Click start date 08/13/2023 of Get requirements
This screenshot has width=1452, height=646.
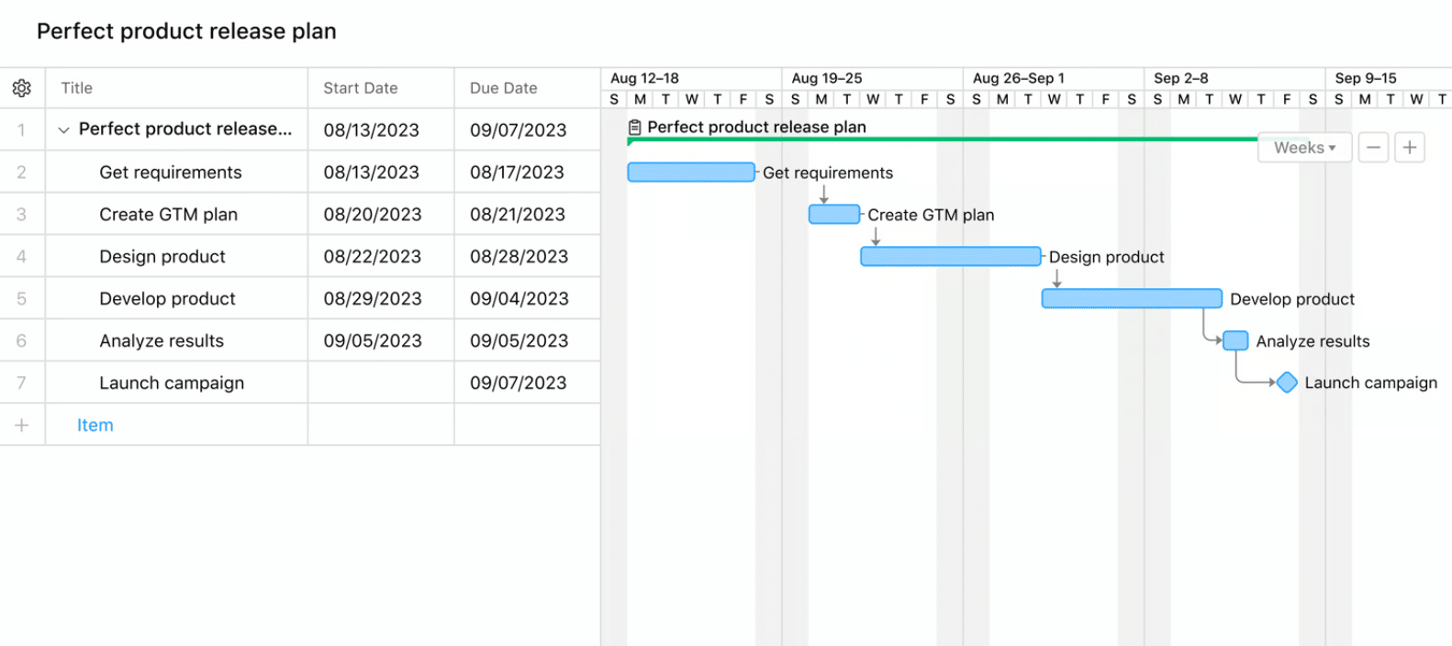pyautogui.click(x=382, y=173)
